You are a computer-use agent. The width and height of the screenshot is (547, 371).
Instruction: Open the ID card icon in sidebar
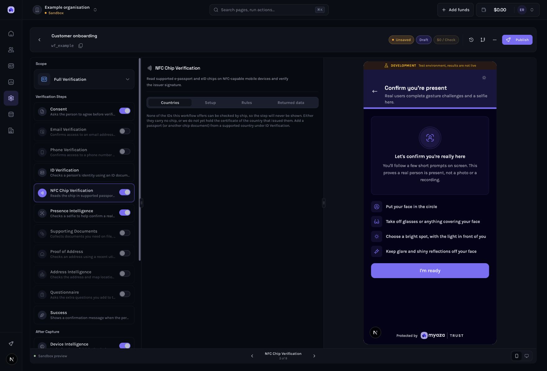pos(11,66)
